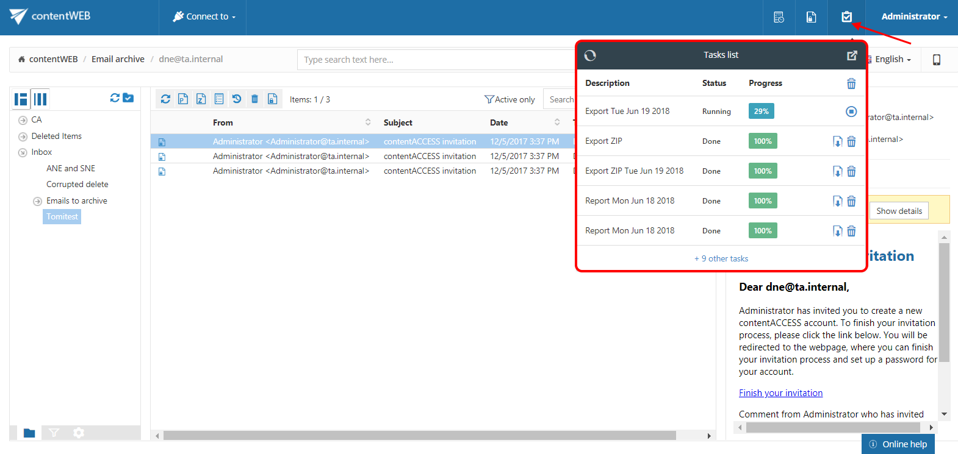Open the filter tab at tree bottom
This screenshot has height=454, width=958.
click(x=54, y=433)
